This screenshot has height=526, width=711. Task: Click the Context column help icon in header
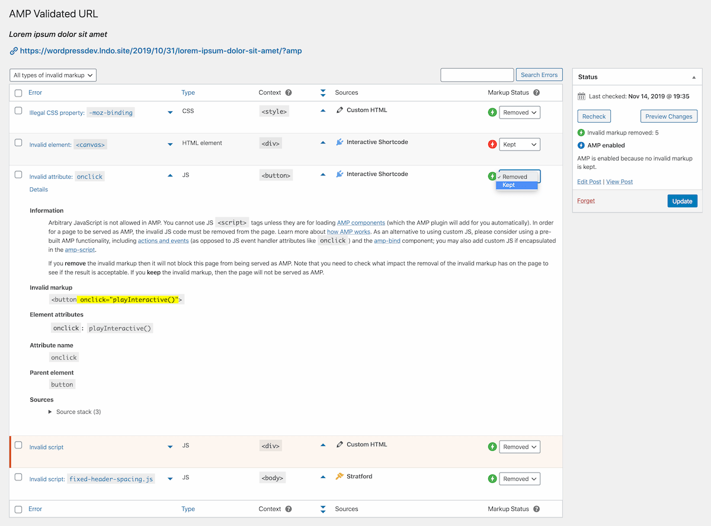click(x=289, y=92)
